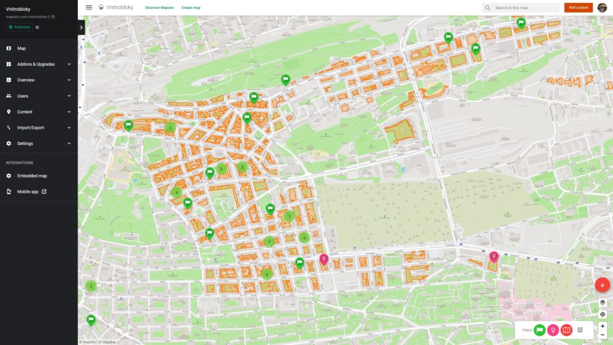
Task: Expand the Import/Export section chevron
Action: tap(69, 128)
